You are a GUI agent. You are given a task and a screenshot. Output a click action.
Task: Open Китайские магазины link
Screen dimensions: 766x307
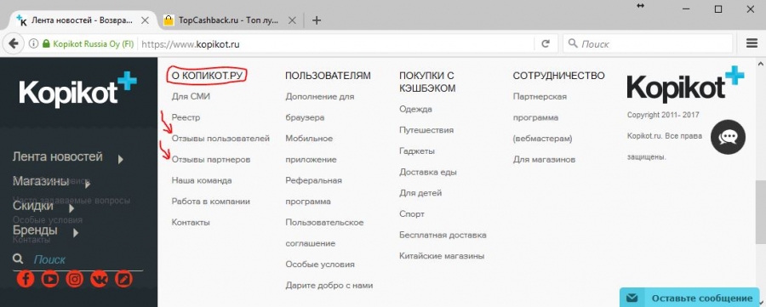[x=442, y=256]
